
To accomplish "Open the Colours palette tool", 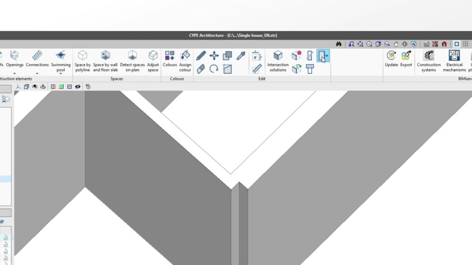I will pos(170,60).
